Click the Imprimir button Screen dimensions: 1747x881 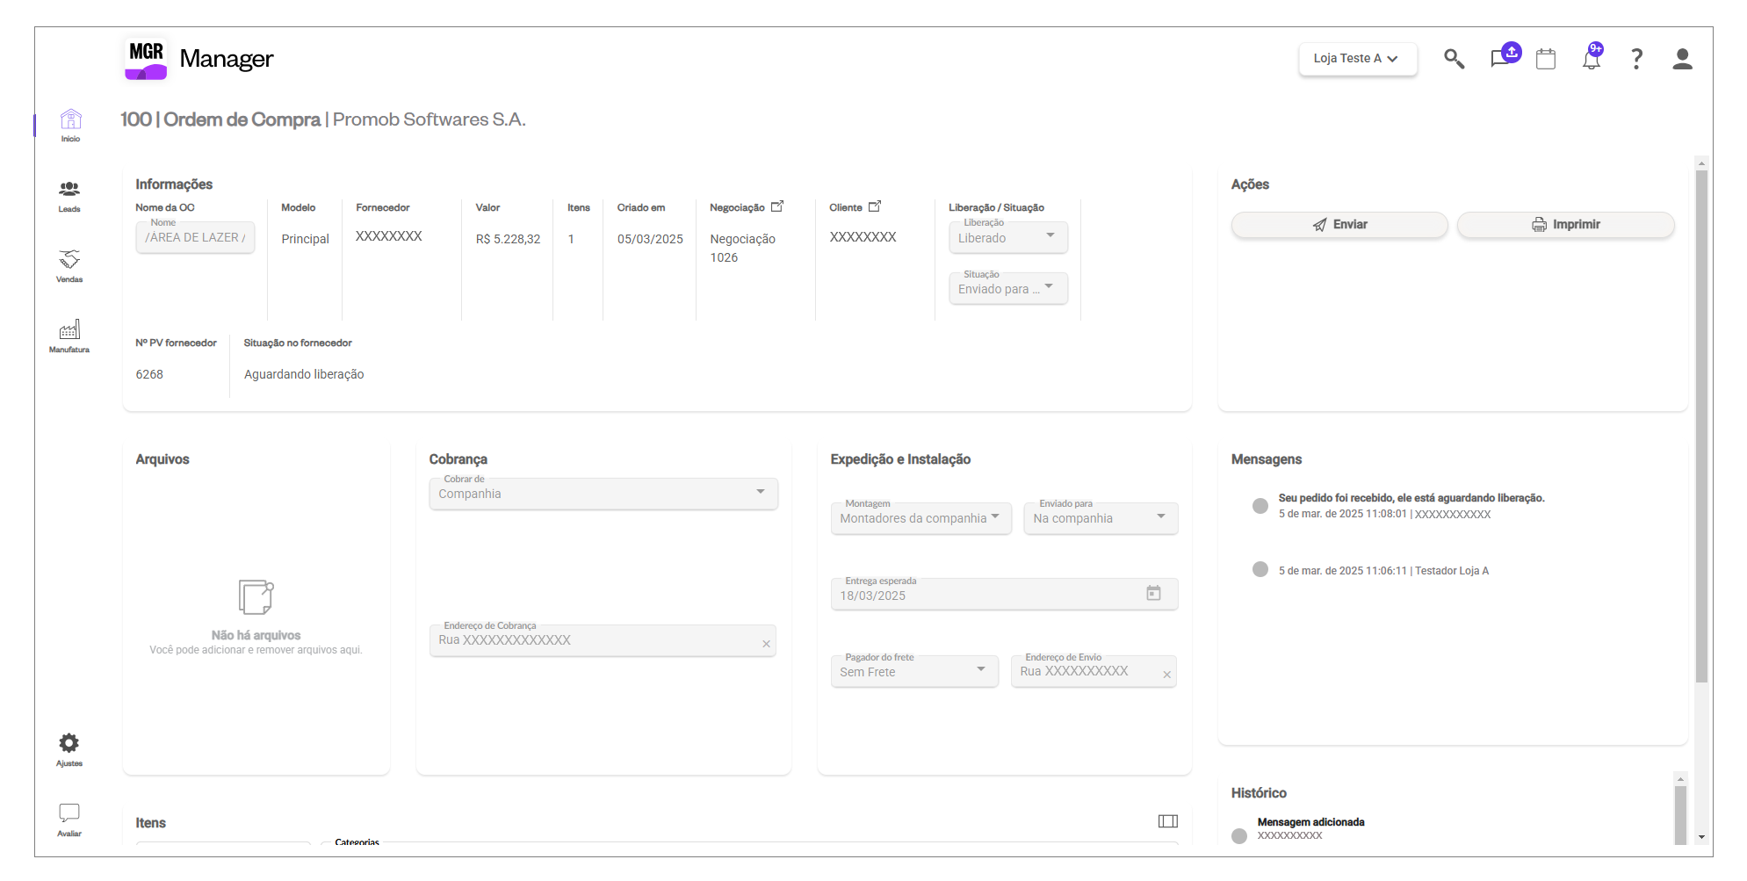1565,225
